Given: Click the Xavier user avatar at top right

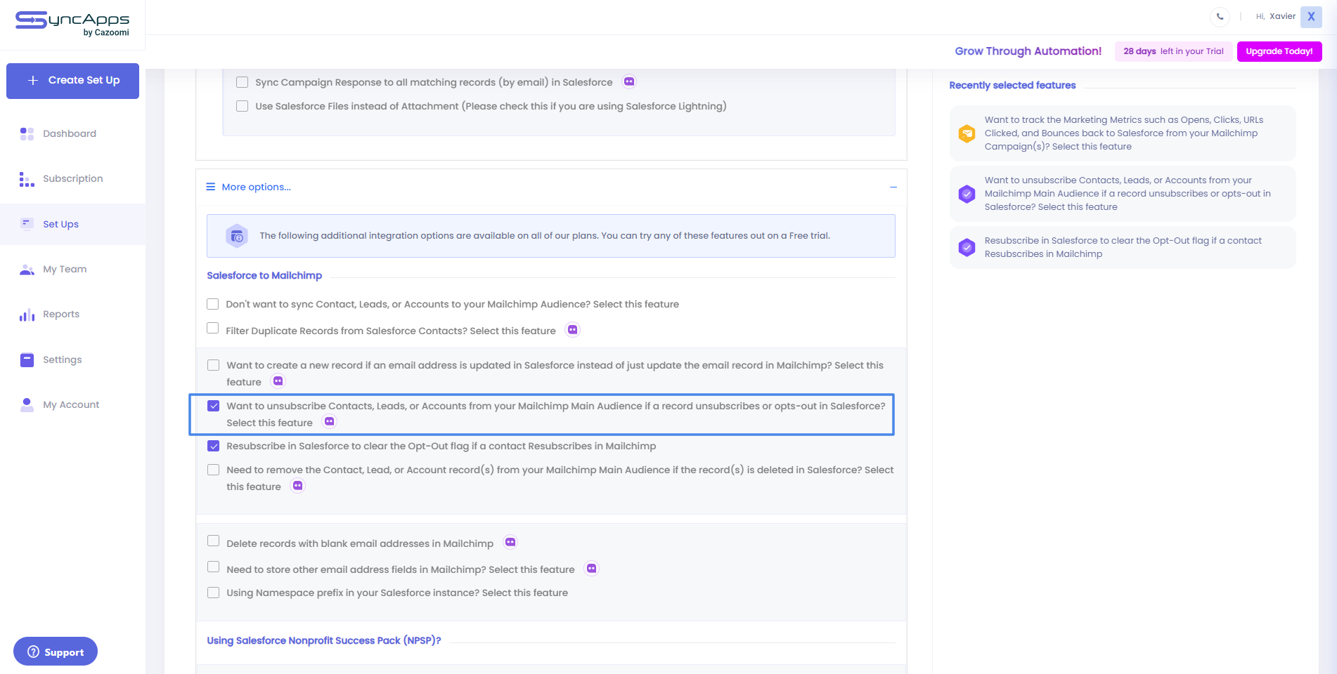Looking at the screenshot, I should click(x=1310, y=16).
